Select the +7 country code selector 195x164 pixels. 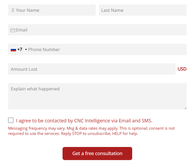[x=19, y=50]
